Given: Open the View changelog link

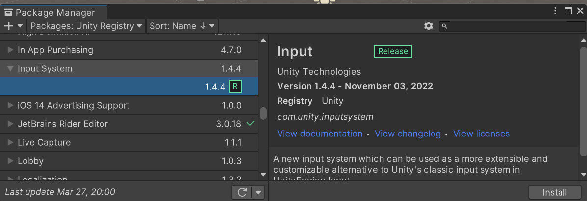Looking at the screenshot, I should tap(408, 134).
